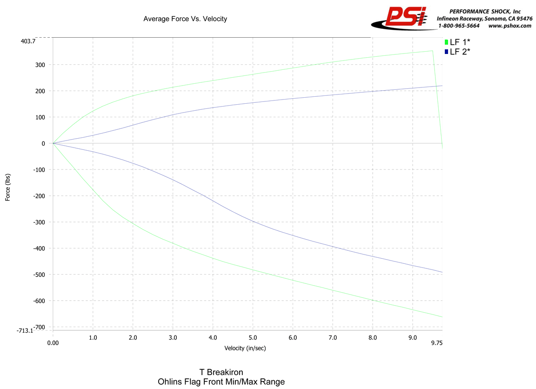Click the Infineon Raceway, Sonoma address line
The image size is (536, 389).
pos(484,19)
